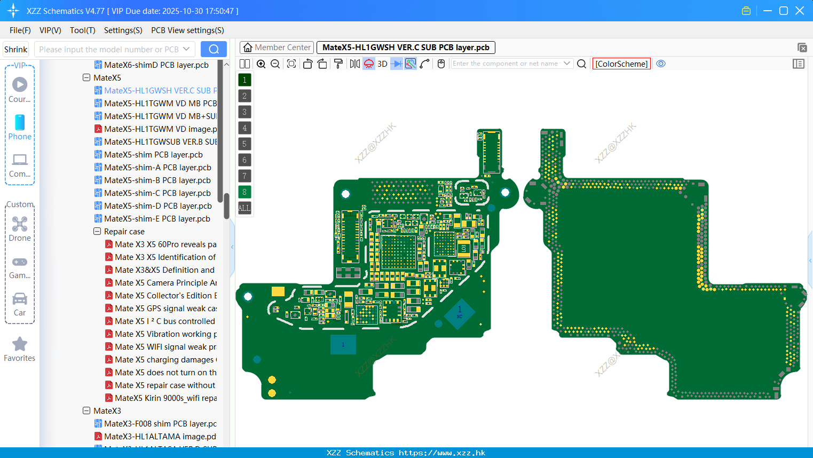Open the Tool(T) menu
This screenshot has height=458, width=813.
click(x=83, y=30)
